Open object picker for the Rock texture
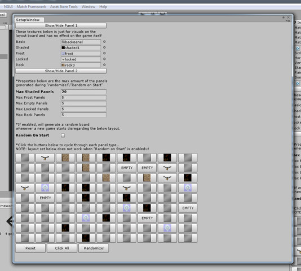Image resolution: width=301 pixels, height=271 pixels. click(104, 64)
